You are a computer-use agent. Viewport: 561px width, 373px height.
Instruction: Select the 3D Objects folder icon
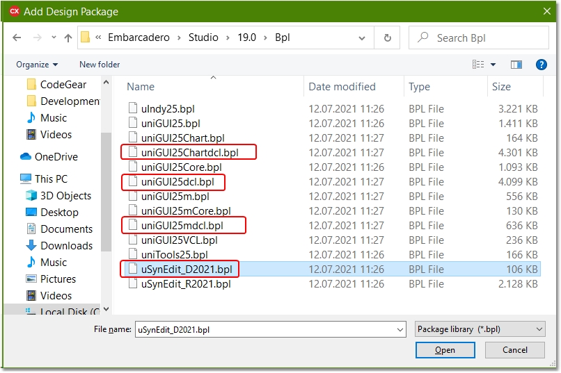[31, 196]
